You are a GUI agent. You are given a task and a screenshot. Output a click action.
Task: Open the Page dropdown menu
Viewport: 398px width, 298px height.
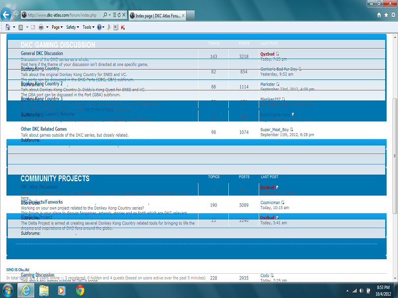(x=57, y=27)
